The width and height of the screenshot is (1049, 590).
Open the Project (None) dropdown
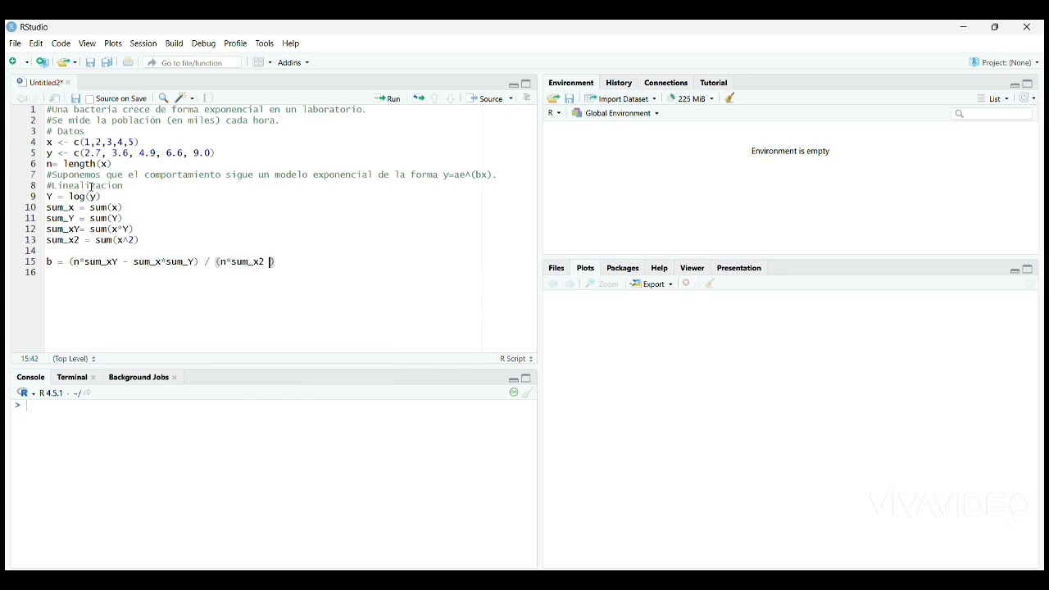click(1005, 63)
